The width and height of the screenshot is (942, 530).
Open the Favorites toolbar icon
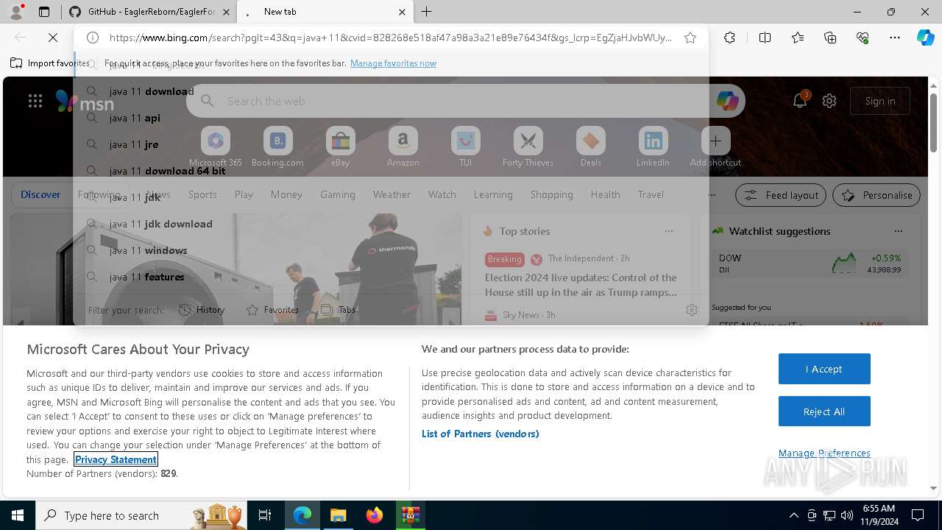[798, 38]
